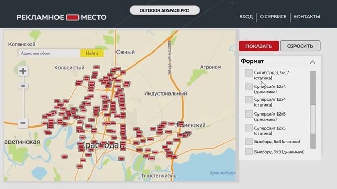Screen dimensions: 337x189
Task: Zoom out the map with minus button
Action: click(x=23, y=123)
